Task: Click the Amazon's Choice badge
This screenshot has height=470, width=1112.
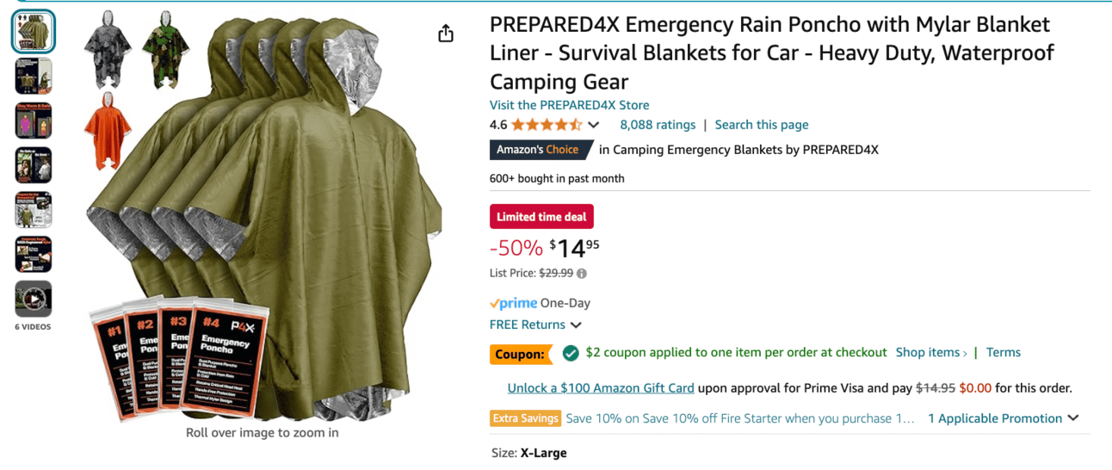Action: pos(540,150)
